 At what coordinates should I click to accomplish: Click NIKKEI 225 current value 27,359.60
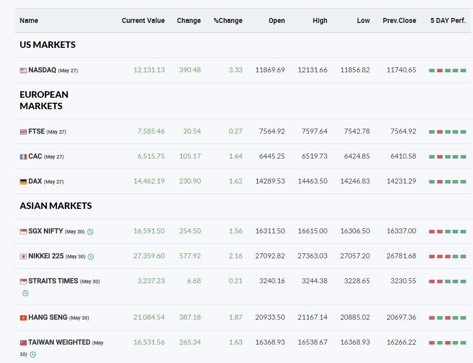149,256
